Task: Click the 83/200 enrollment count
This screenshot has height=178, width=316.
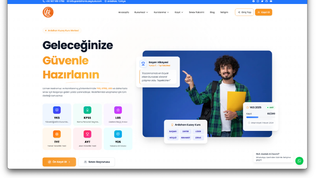Action: (271, 114)
